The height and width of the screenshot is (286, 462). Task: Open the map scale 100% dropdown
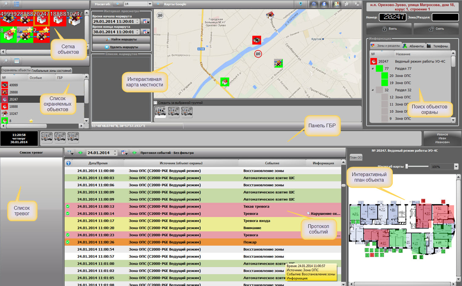coord(457,166)
